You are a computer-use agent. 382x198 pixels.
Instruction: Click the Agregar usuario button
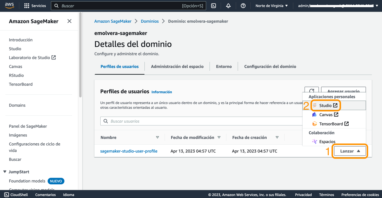tap(344, 90)
